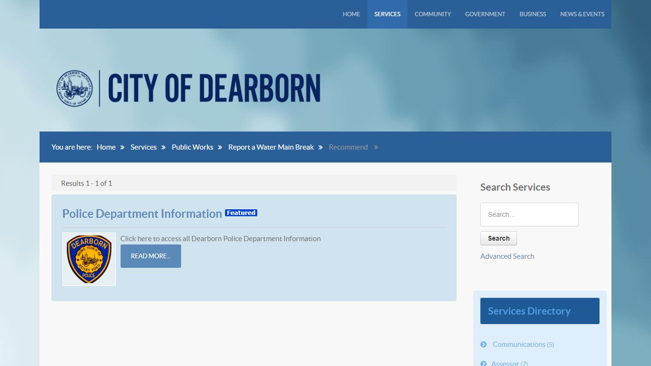Open the Home menu item

coord(351,14)
